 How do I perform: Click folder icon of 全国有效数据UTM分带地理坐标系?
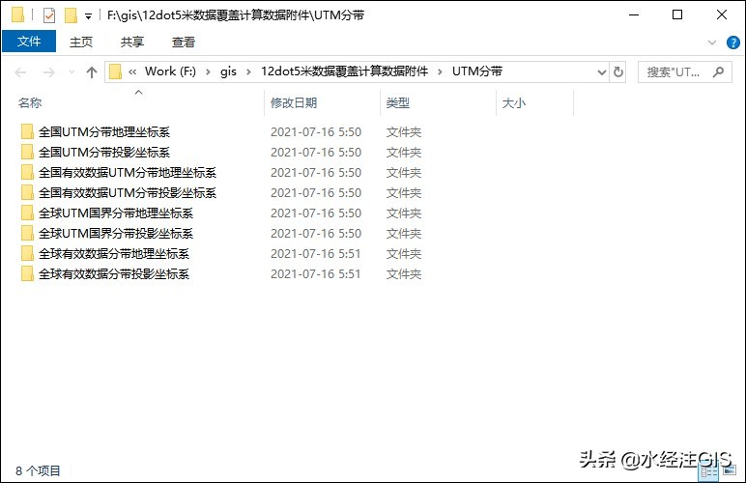27,173
